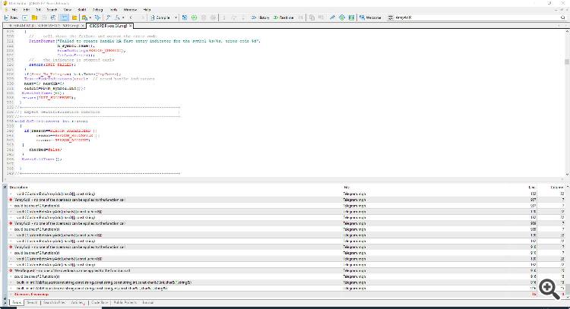570x309 pixels.
Task: Open the Window menu
Action: pos(130,10)
